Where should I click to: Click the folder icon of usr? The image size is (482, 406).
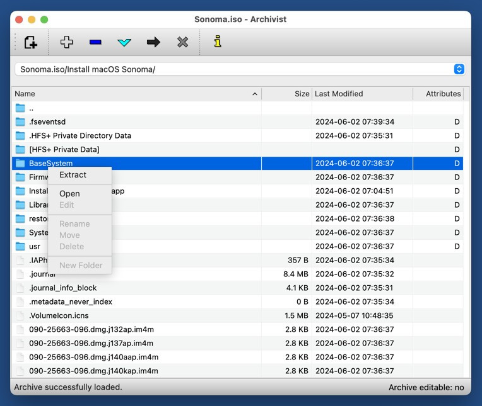tap(20, 246)
